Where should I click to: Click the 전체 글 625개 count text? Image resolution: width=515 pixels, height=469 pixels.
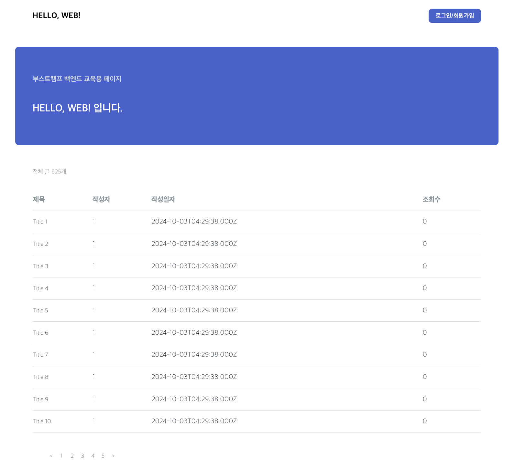49,172
